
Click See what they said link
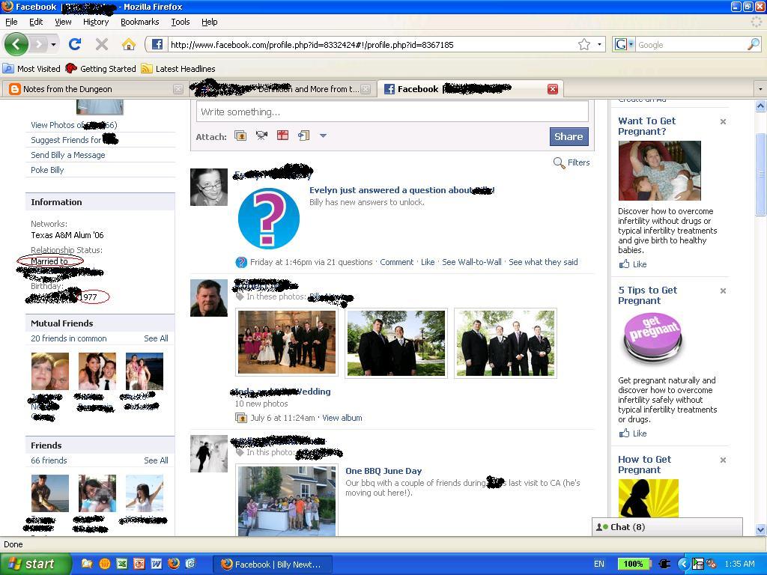(x=543, y=262)
